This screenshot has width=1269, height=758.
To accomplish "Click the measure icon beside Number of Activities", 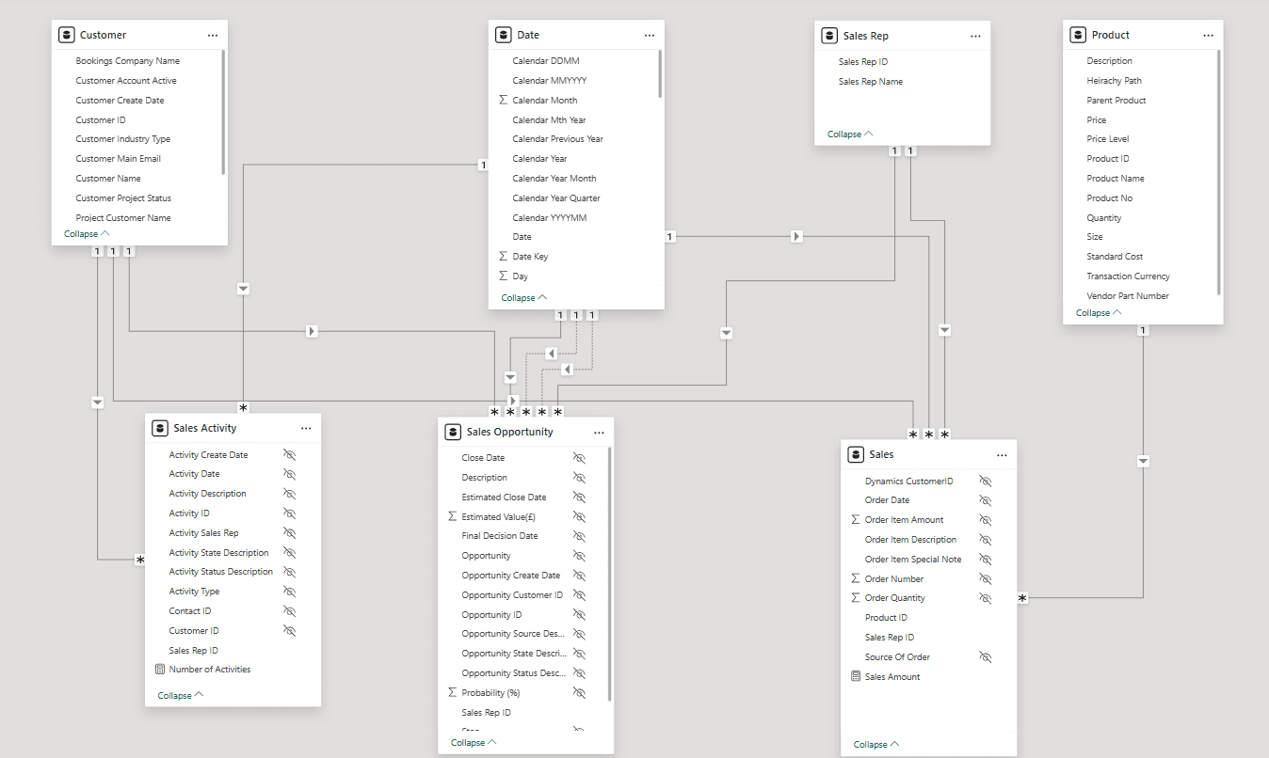I will (159, 670).
